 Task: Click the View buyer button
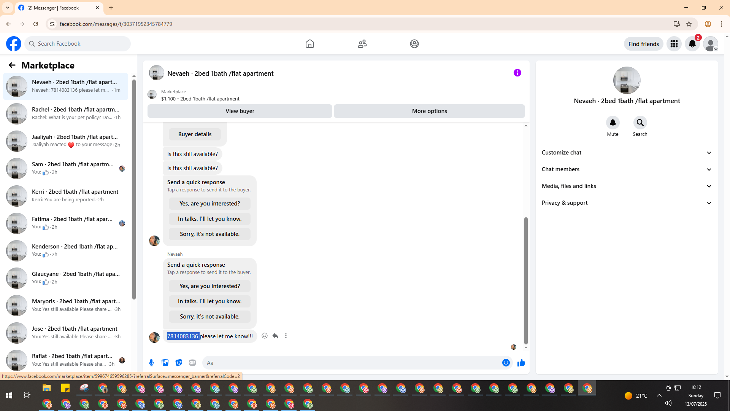(x=240, y=111)
